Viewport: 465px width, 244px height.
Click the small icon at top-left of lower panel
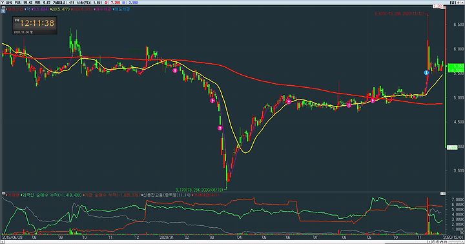click(4, 194)
